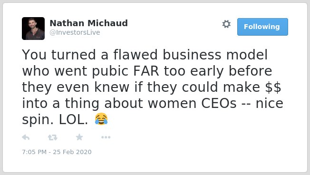Open the three-dot more options menu
310x175 pixels.
click(106, 137)
